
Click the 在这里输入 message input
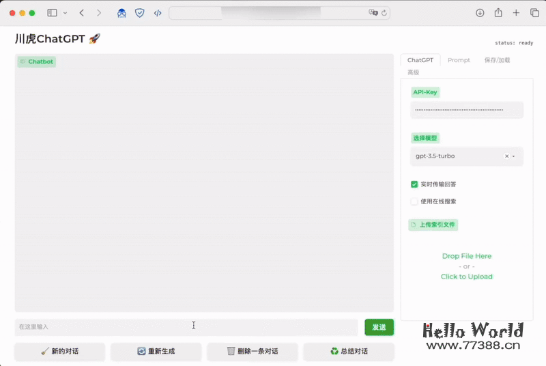tap(186, 327)
